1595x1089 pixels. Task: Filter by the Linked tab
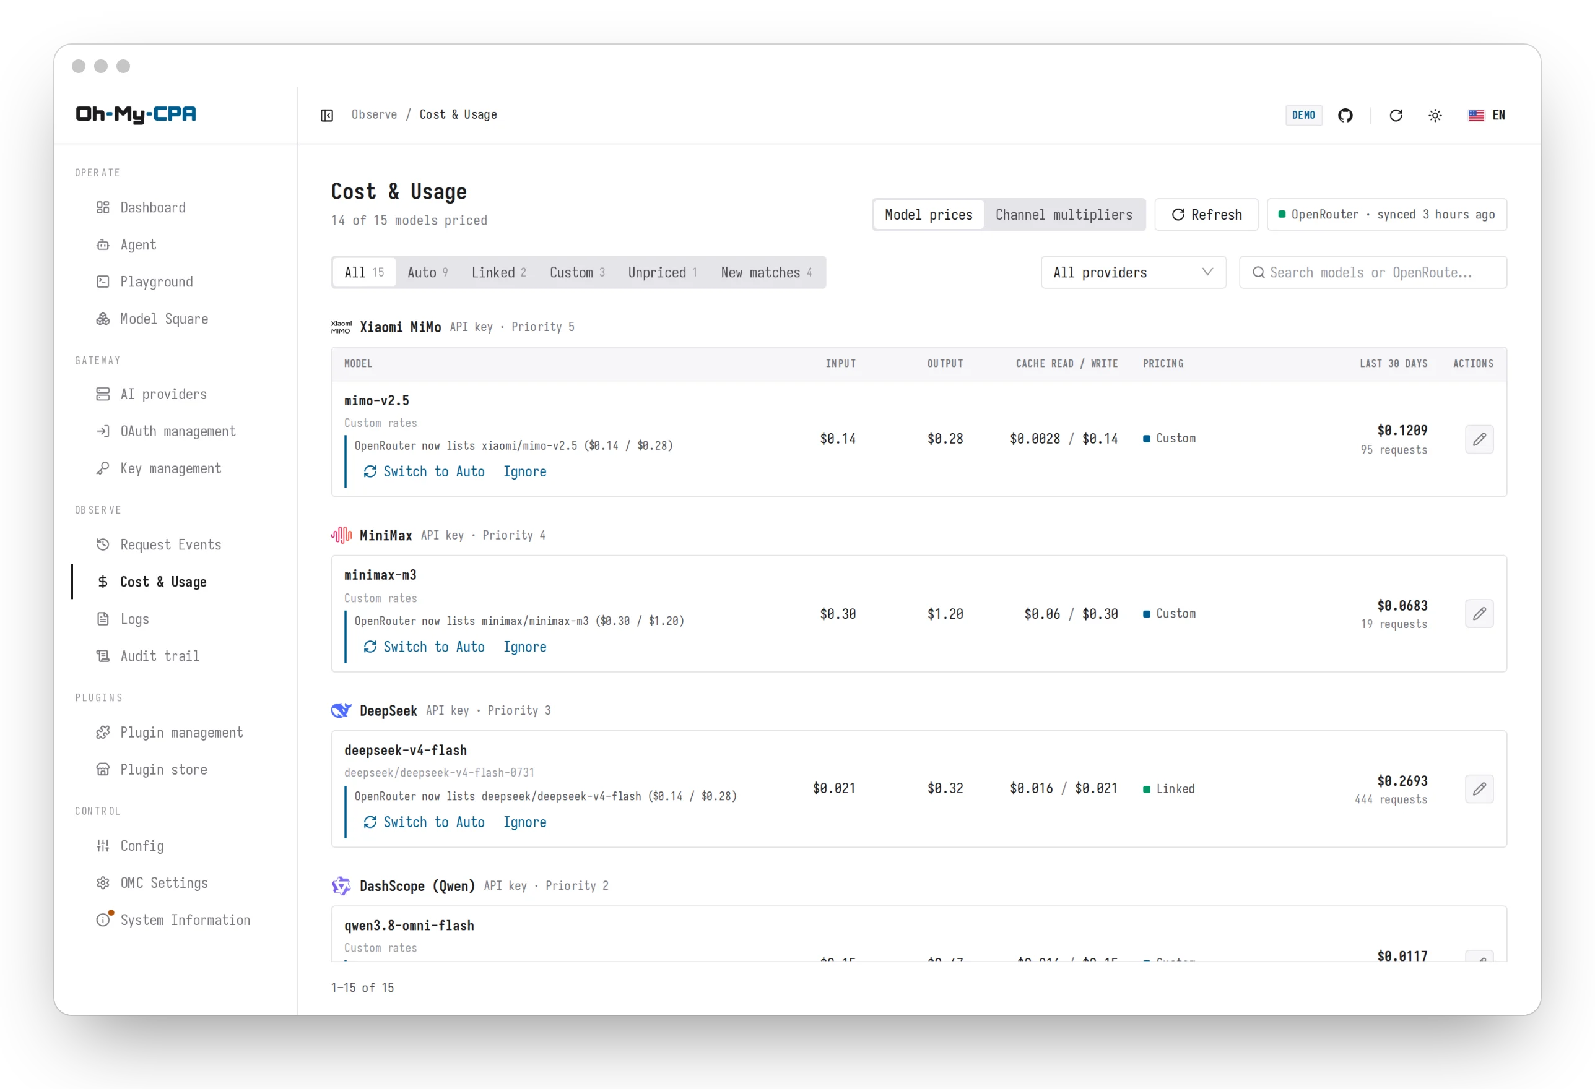[499, 272]
